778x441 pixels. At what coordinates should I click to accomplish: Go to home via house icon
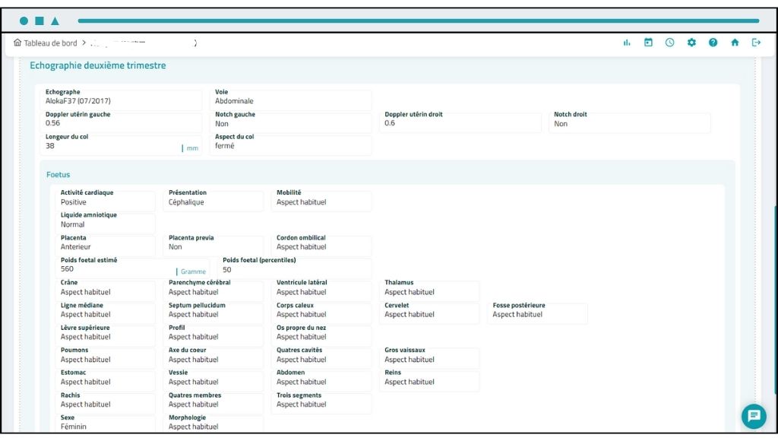coord(735,43)
